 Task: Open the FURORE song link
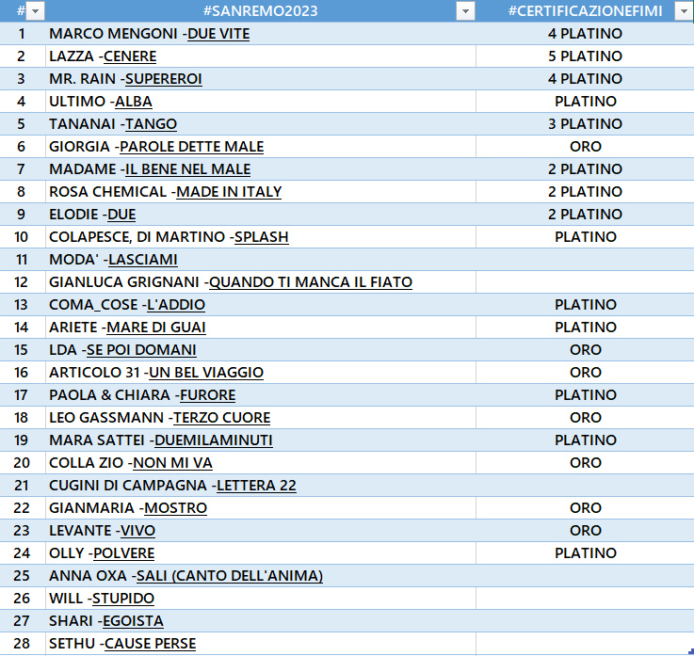[207, 394]
